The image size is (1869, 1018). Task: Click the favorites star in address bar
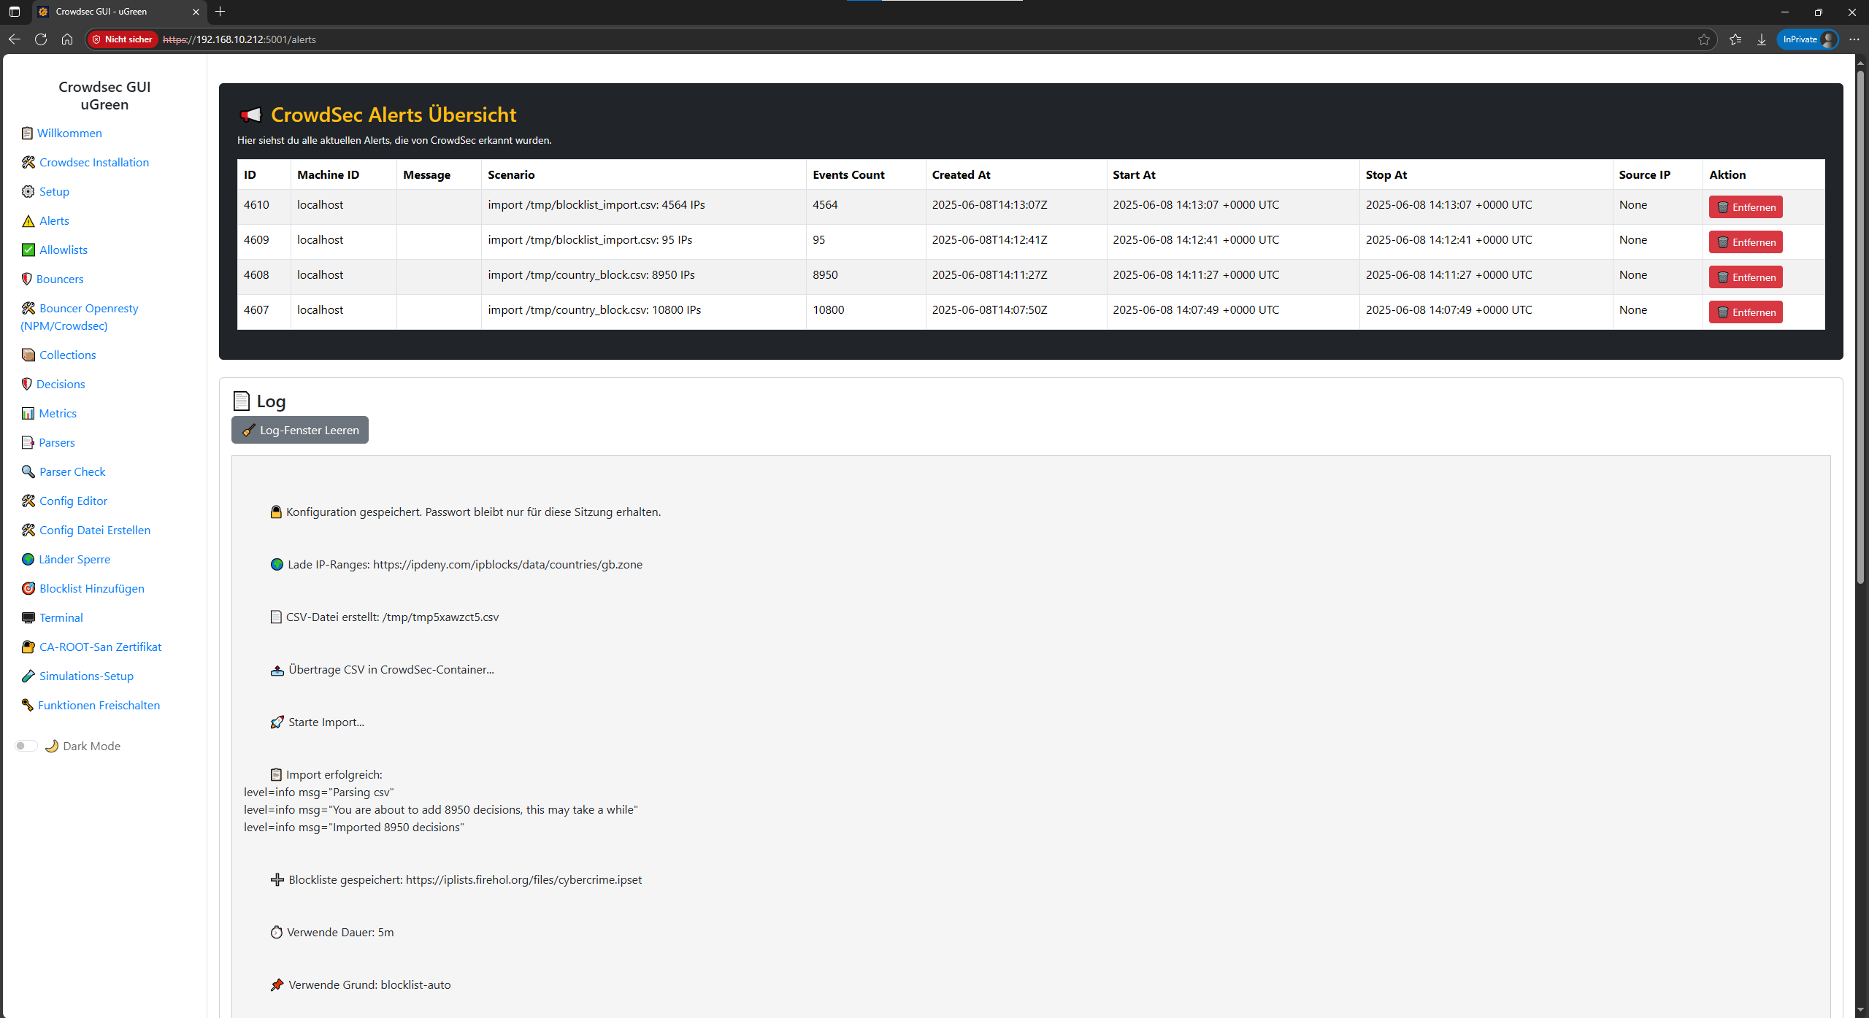[1704, 39]
